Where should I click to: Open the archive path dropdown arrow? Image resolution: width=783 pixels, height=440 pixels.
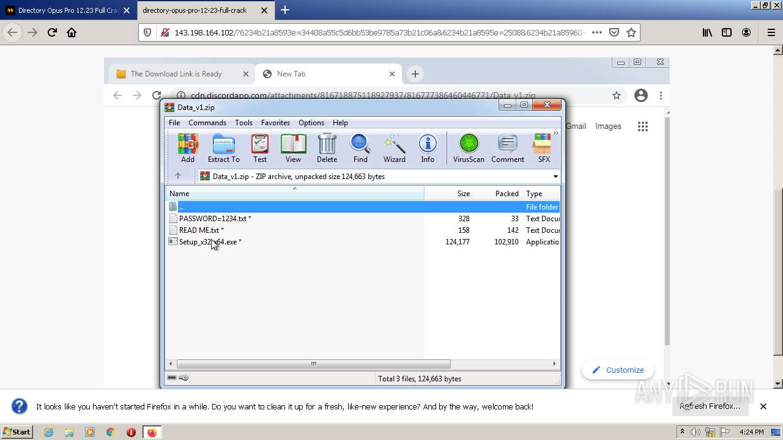click(x=555, y=177)
